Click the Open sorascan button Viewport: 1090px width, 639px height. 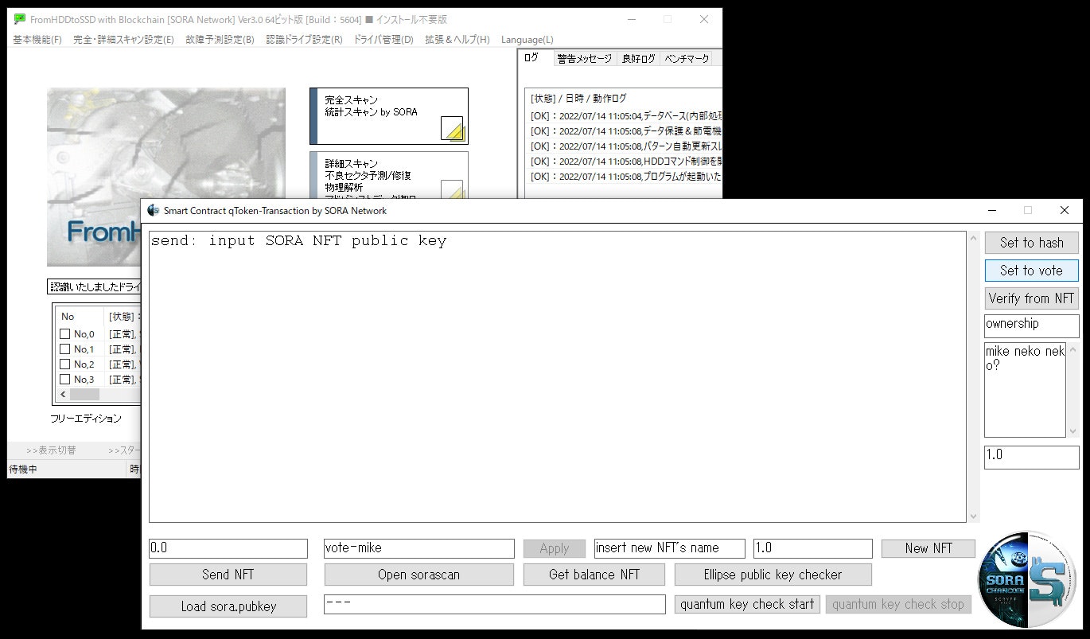click(x=418, y=575)
